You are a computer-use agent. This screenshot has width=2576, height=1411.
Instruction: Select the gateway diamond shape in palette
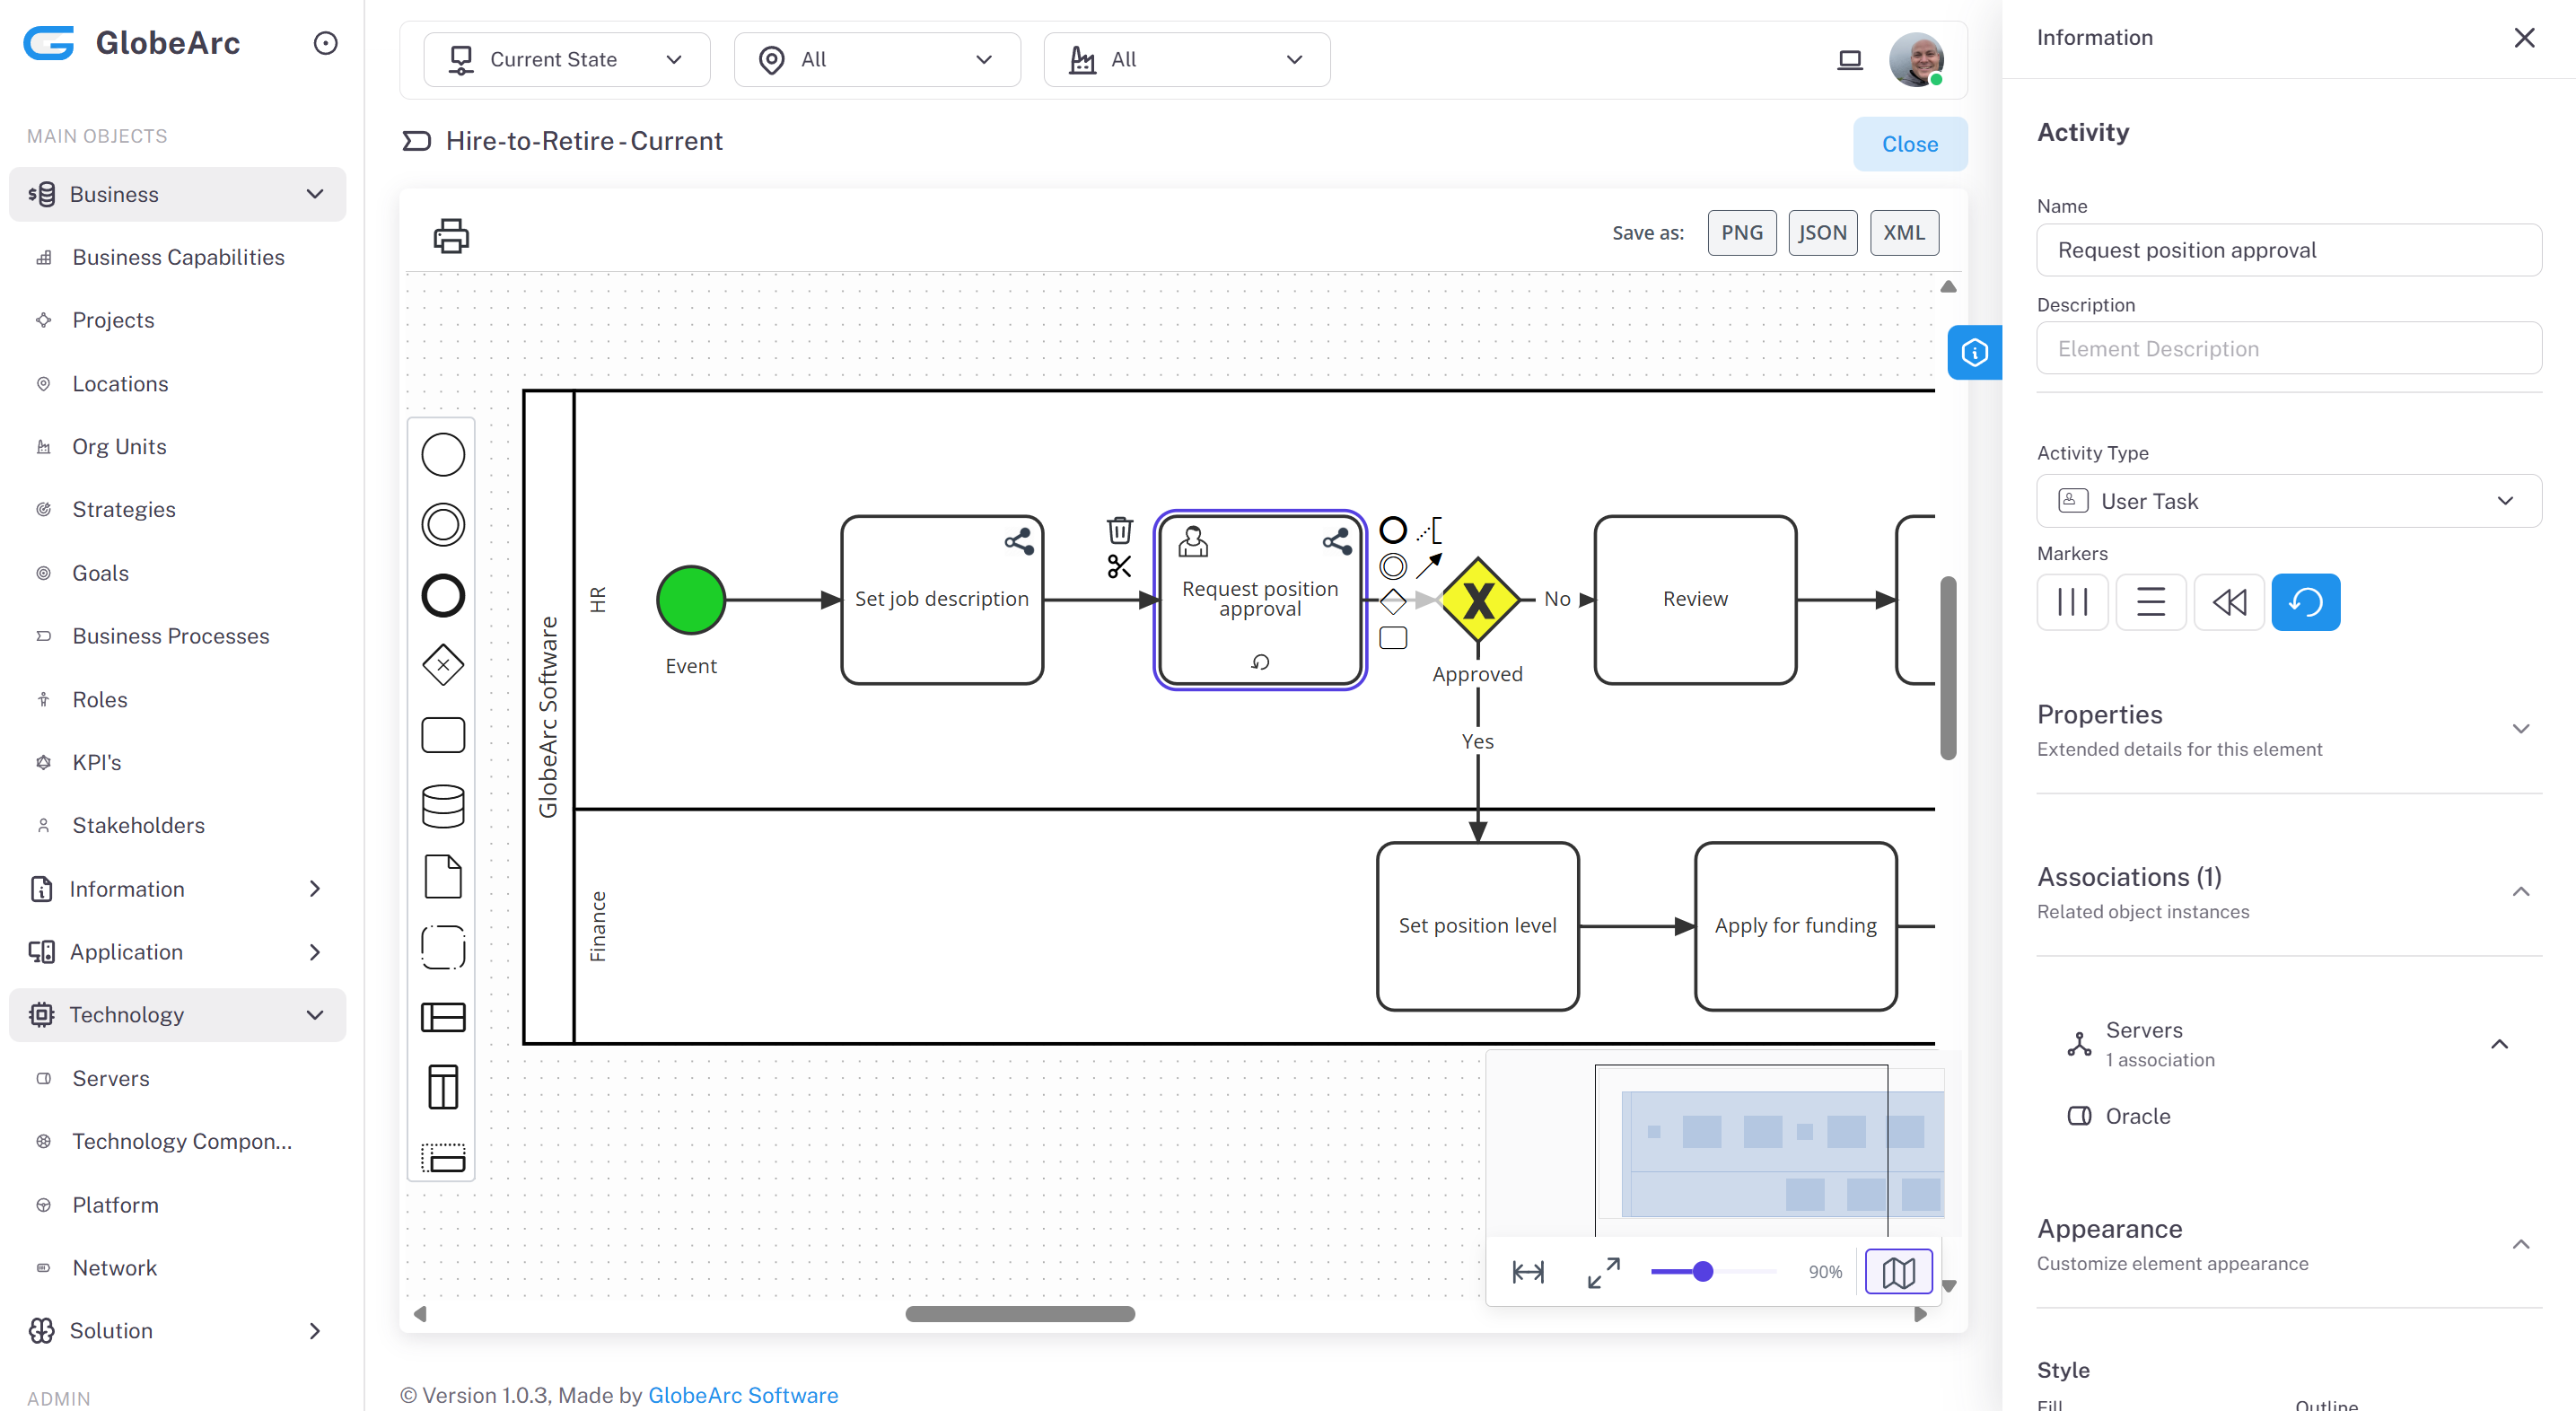click(x=443, y=665)
